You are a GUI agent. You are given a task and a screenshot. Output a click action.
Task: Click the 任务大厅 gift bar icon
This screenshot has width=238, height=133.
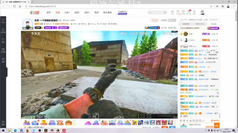26,122
